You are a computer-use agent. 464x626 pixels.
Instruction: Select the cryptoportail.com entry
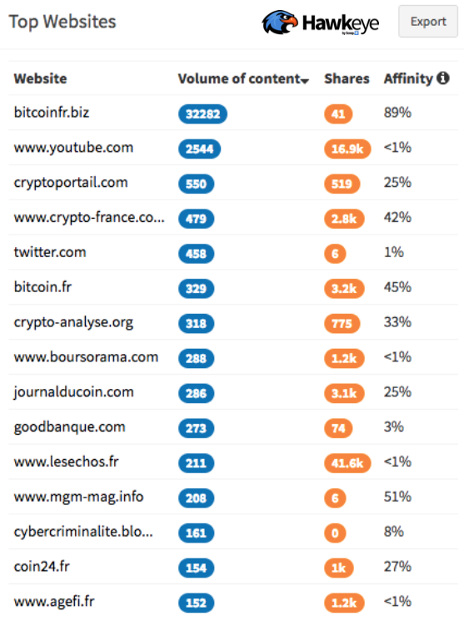click(71, 183)
